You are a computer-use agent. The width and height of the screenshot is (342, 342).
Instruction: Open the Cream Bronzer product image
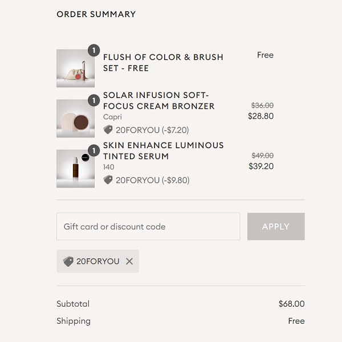(75, 119)
